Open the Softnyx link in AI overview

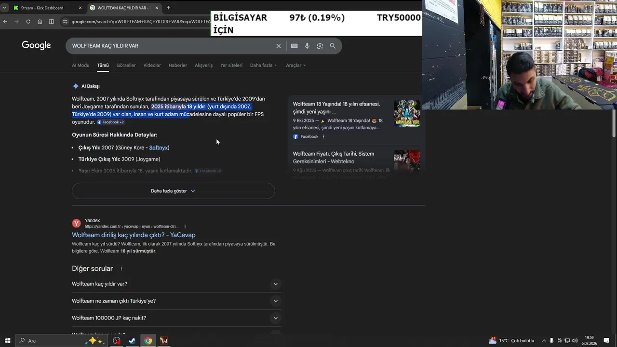(158, 147)
